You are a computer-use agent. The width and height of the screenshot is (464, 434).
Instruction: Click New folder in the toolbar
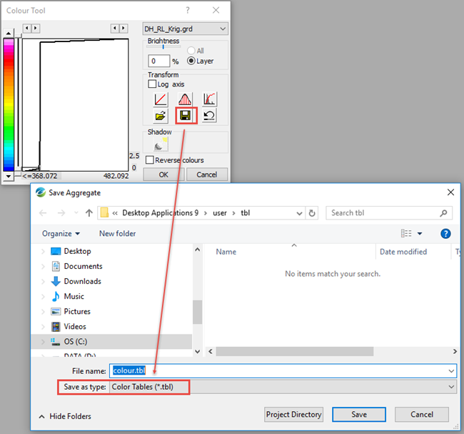(x=117, y=234)
